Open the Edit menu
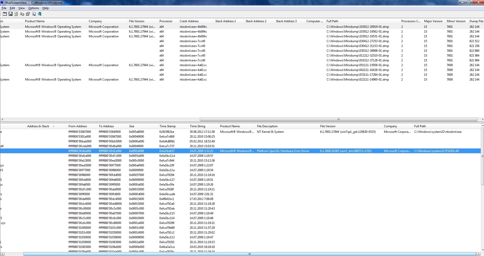 pos(12,8)
